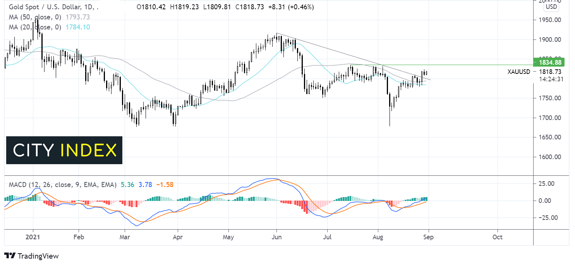Click the CITY INDEX logo
This screenshot has width=575, height=266.
64,150
